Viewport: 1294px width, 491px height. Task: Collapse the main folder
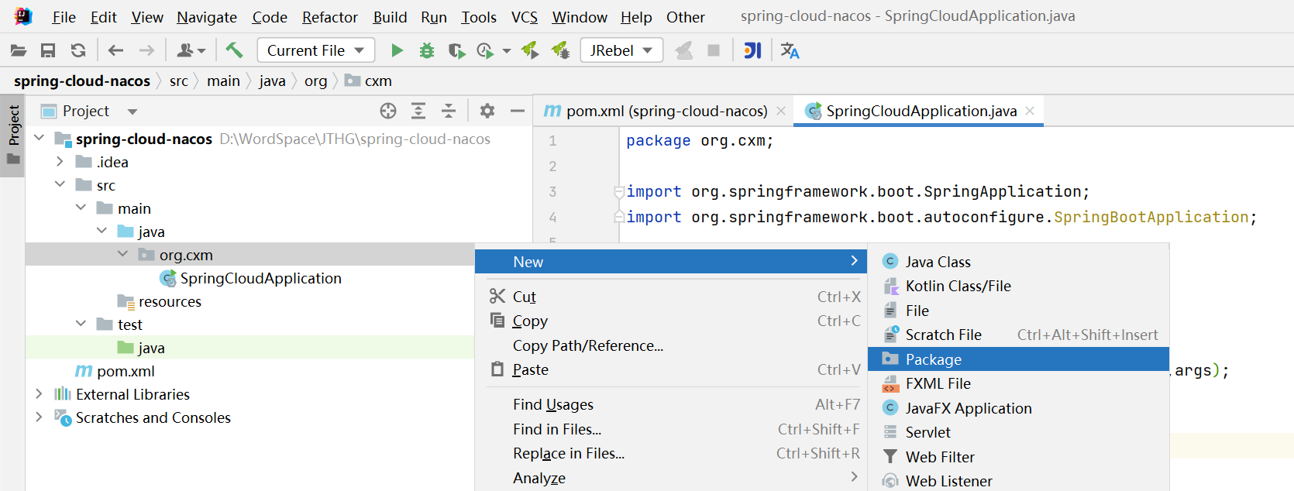[81, 208]
